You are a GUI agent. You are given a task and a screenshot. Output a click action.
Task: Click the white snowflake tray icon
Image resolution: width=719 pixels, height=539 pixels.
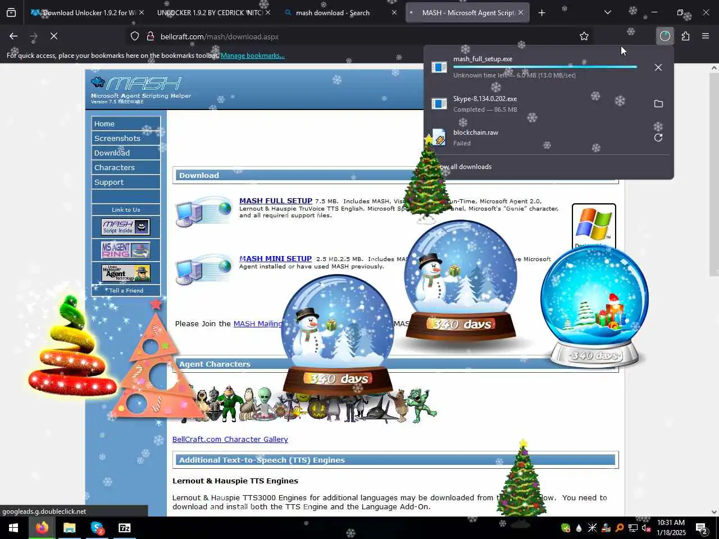593,528
